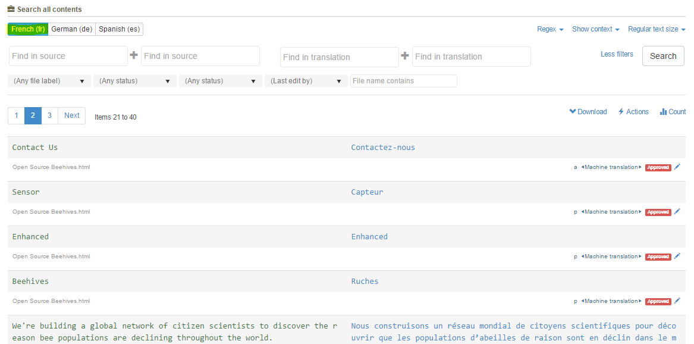The width and height of the screenshot is (694, 344).
Task: Click the edit pencil for Contactez-nous
Action: (x=677, y=167)
